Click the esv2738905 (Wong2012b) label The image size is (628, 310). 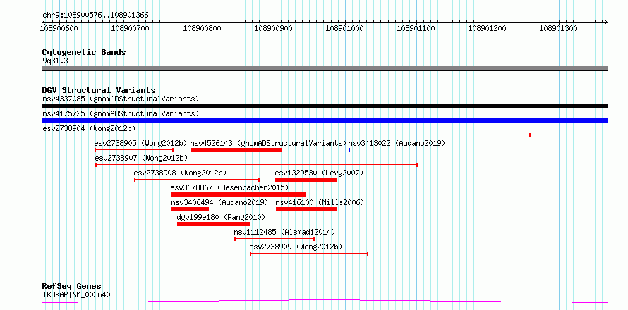141,143
